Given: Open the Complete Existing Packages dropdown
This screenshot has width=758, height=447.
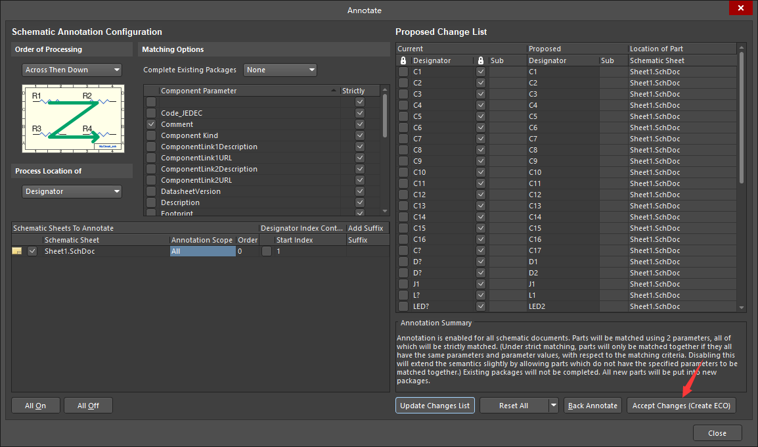Looking at the screenshot, I should click(x=280, y=70).
